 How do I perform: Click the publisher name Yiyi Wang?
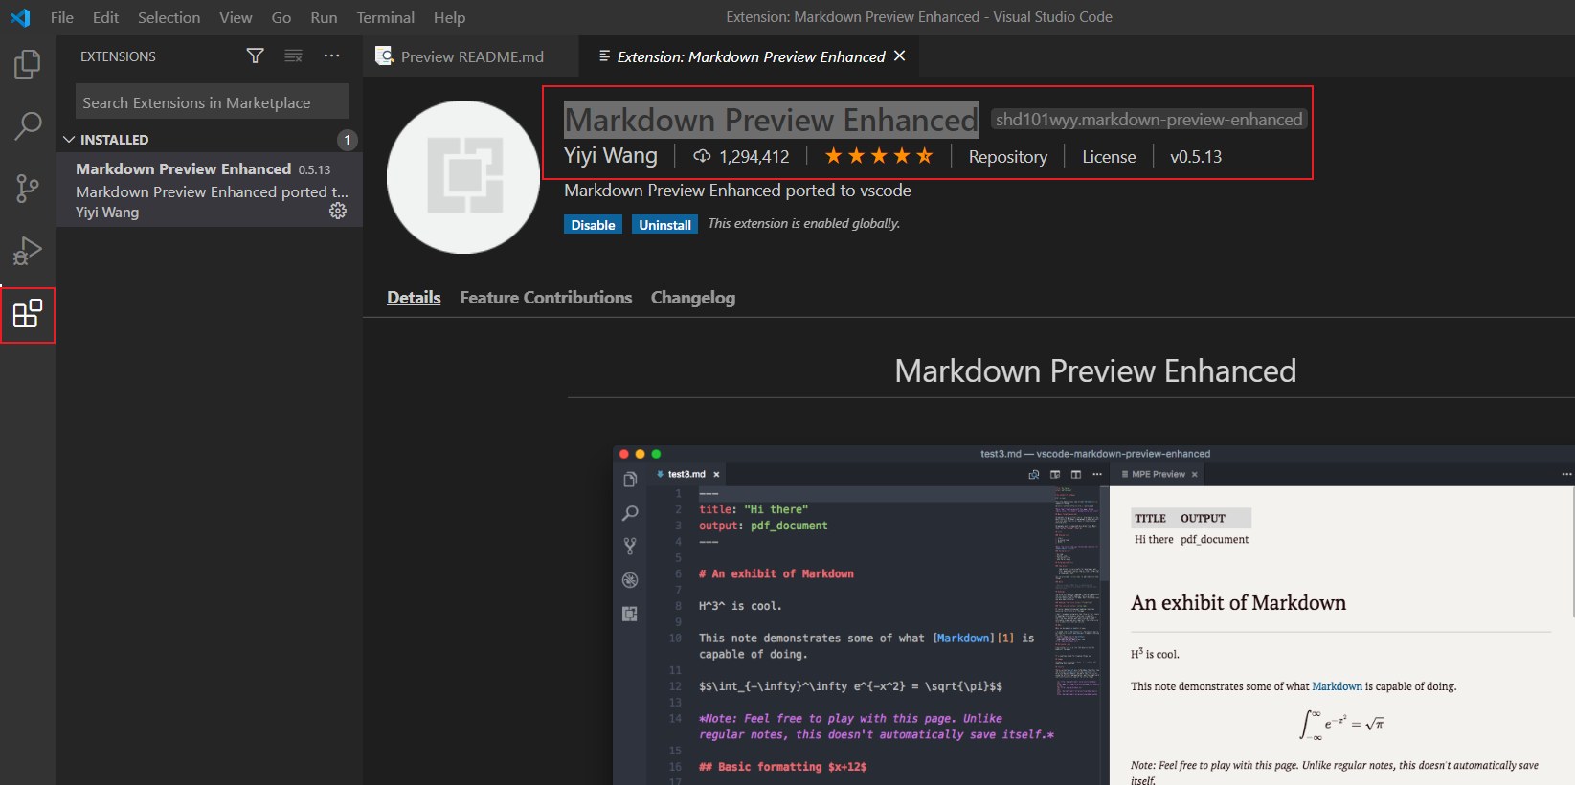[611, 155]
